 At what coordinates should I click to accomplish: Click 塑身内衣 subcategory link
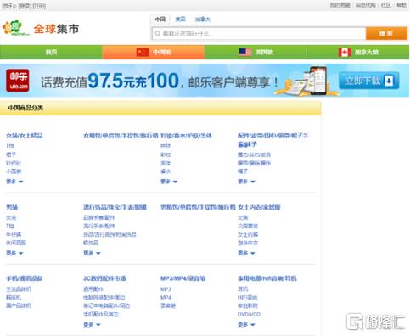pyautogui.click(x=248, y=243)
